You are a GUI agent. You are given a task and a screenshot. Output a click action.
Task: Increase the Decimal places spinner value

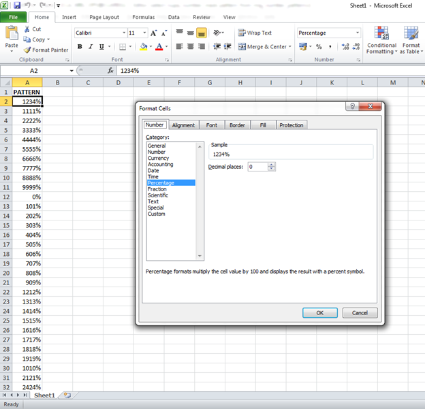pyautogui.click(x=271, y=165)
